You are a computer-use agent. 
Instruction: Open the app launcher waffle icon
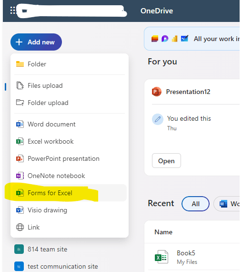tap(13, 10)
